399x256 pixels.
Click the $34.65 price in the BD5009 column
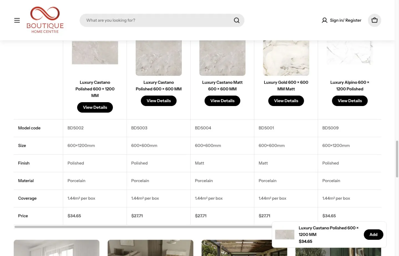(329, 216)
